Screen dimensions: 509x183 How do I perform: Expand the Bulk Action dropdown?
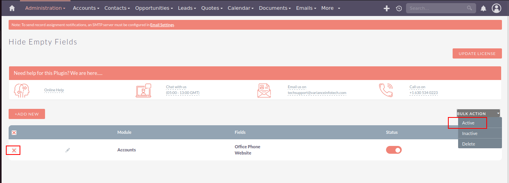(478, 114)
